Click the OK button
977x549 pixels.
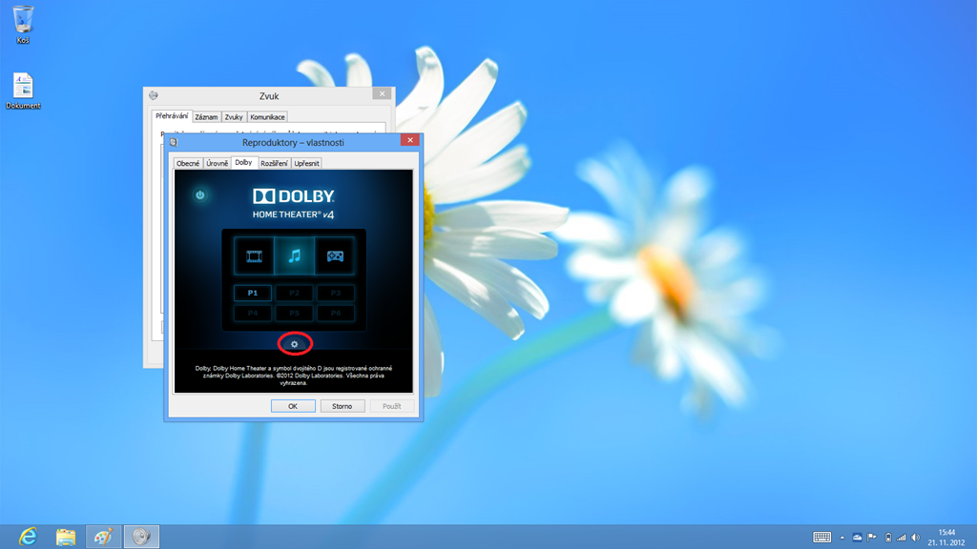click(x=293, y=406)
